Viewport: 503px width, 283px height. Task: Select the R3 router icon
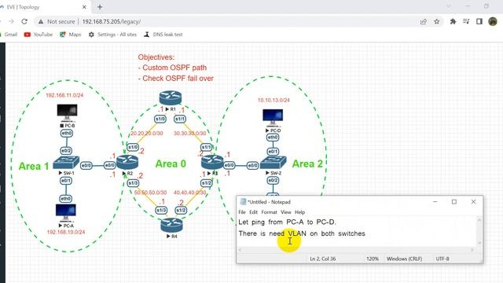pos(212,162)
